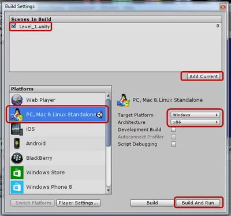Viewport: 231px width, 216px height.
Task: Click the iOS devices icon
Action: pos(17,129)
